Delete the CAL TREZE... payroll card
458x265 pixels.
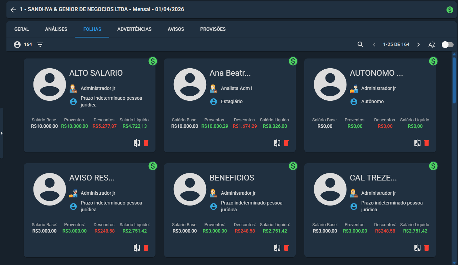tap(427, 248)
